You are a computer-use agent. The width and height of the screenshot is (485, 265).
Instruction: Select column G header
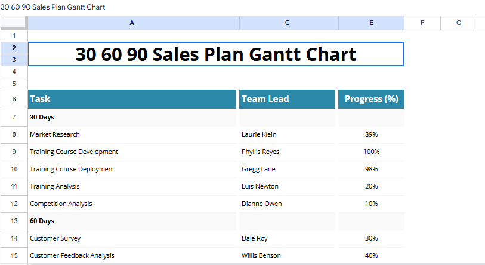(459, 23)
